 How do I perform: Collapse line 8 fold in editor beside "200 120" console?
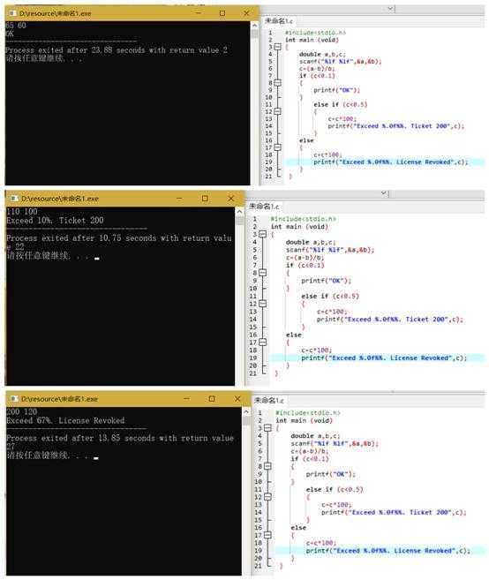click(x=267, y=466)
